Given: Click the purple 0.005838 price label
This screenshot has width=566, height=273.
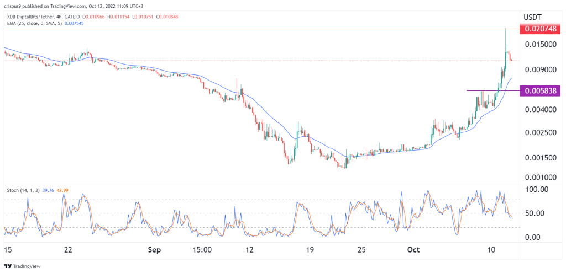Looking at the screenshot, I should click(540, 91).
